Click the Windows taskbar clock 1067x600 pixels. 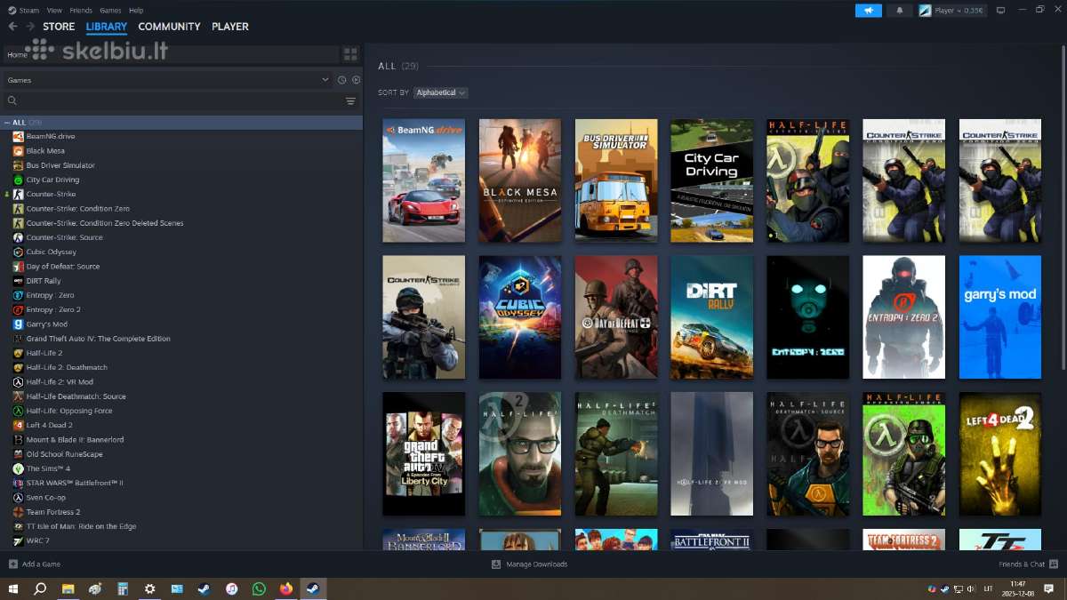point(1017,588)
